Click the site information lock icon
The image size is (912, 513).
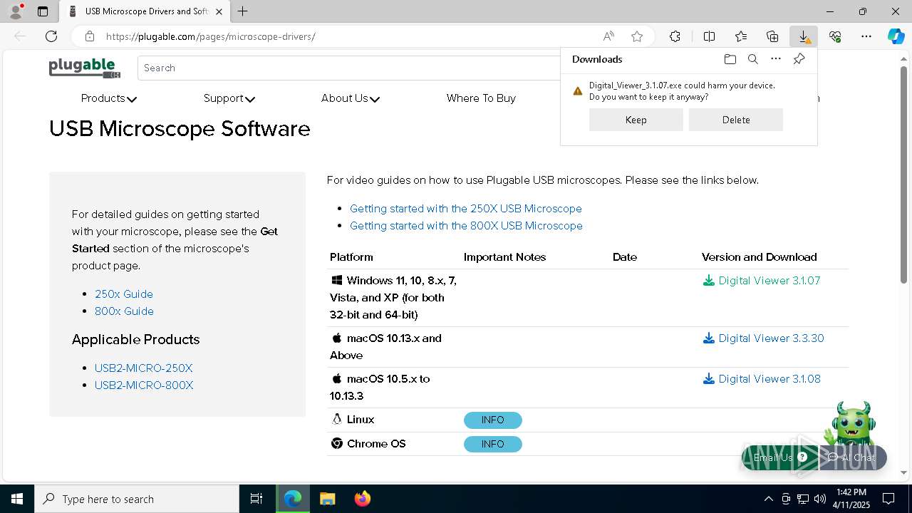[x=89, y=36]
